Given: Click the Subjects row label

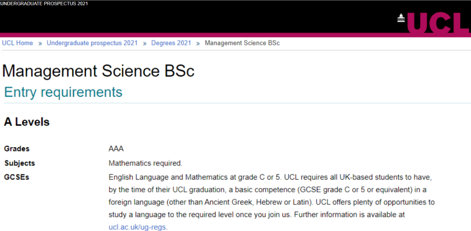Looking at the screenshot, I should coord(20,163).
